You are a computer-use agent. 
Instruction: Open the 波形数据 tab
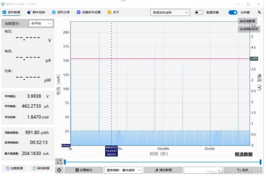coord(11,12)
